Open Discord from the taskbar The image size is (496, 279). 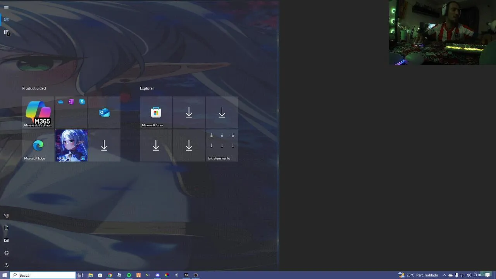coord(157,275)
